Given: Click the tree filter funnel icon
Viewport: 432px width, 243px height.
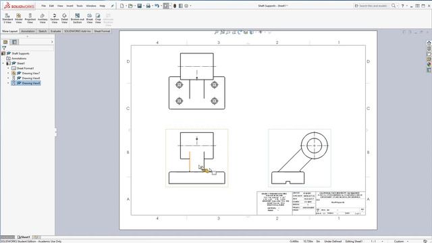Looking at the screenshot, I should coord(4,48).
